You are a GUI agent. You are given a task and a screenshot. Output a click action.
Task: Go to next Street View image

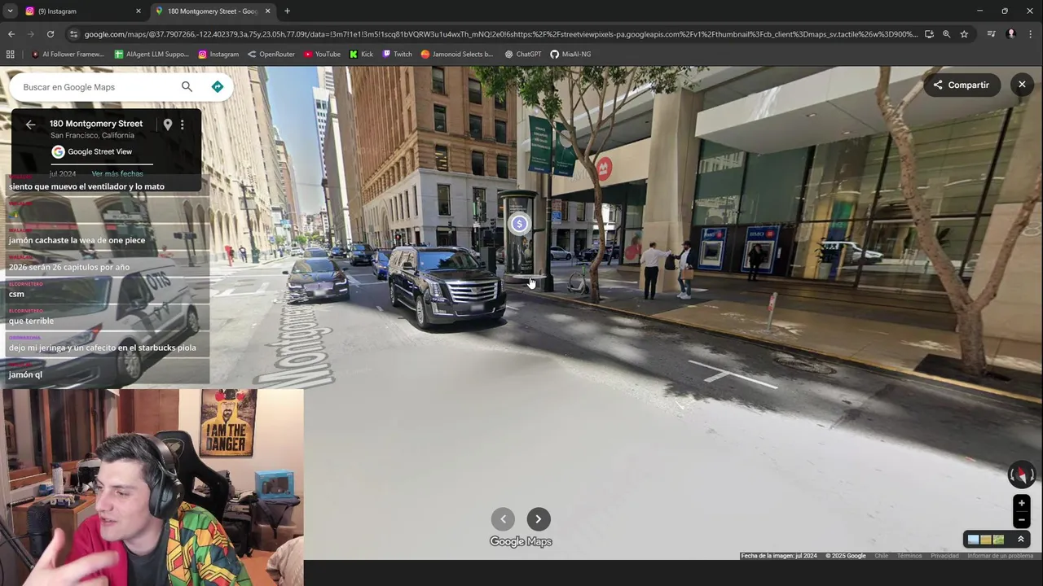539,519
